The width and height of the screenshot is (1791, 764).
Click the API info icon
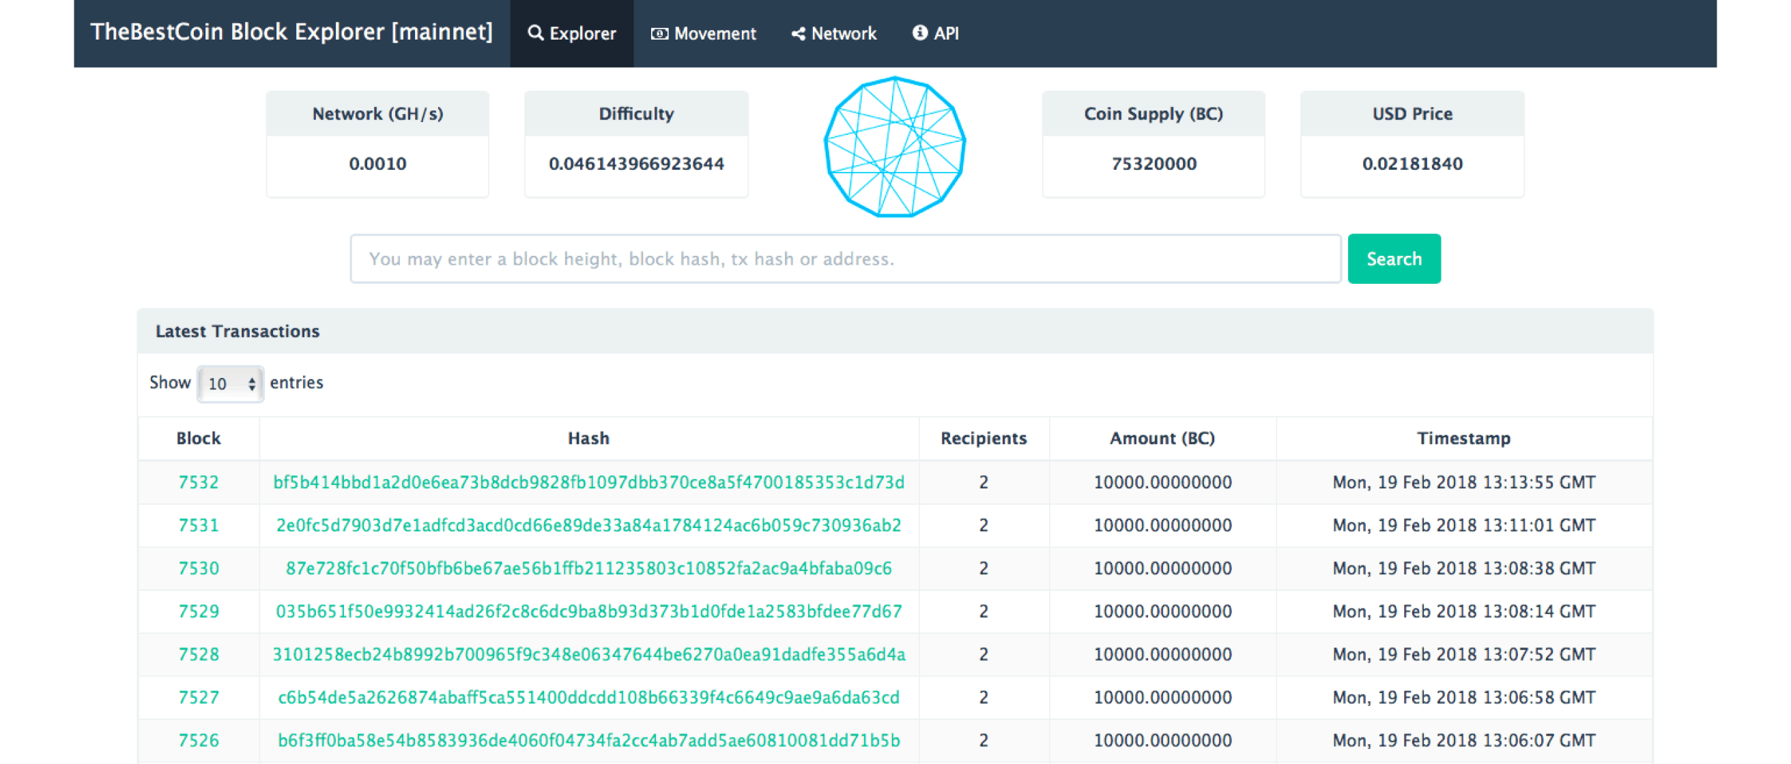pyautogui.click(x=919, y=33)
